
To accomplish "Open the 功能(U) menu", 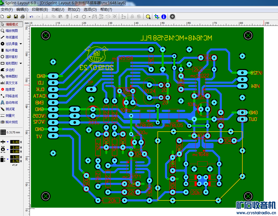I will (x=58, y=10).
